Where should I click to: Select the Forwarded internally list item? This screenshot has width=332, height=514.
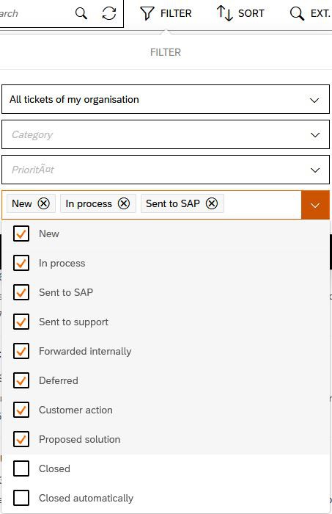point(166,351)
